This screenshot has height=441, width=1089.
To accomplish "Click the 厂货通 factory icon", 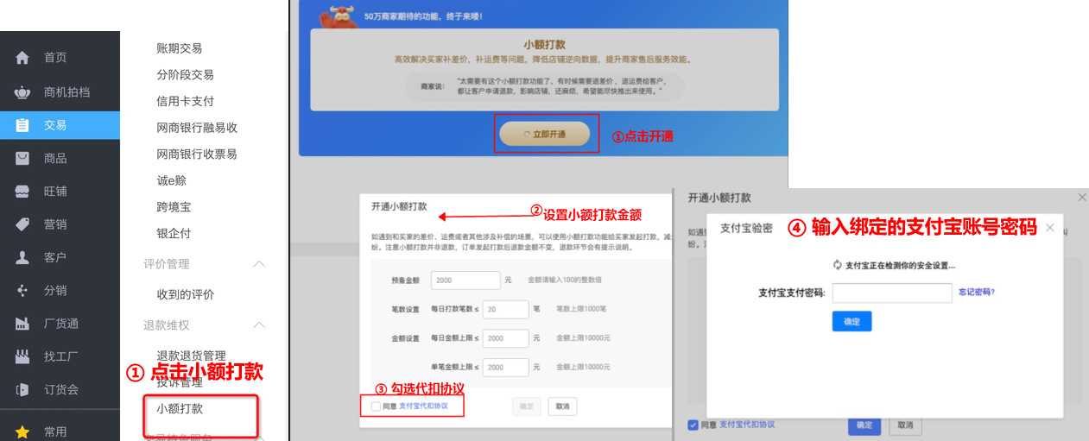I will (x=22, y=324).
